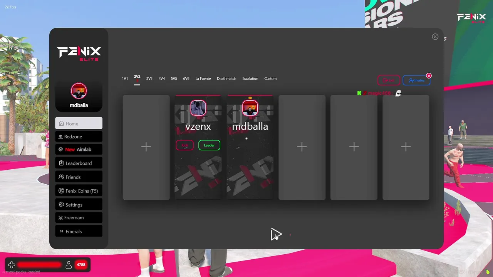Choose the La Fuente mode tab

coord(203,78)
